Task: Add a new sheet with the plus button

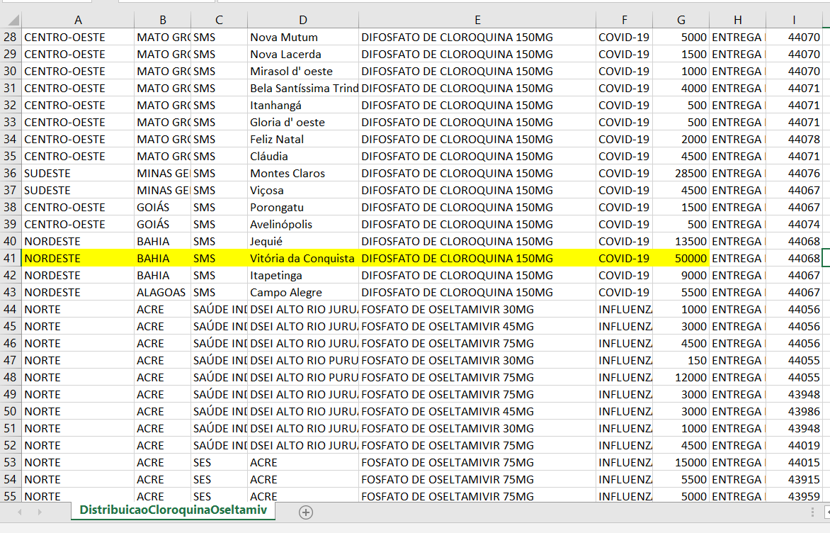Action: tap(305, 512)
